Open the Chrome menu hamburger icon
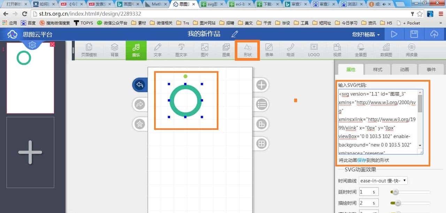This screenshot has width=446, height=213. (441, 14)
